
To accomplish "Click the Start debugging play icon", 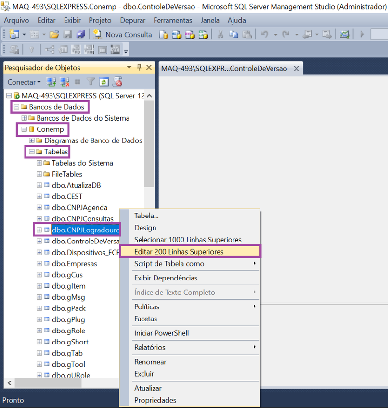I will pyautogui.click(x=362, y=34).
